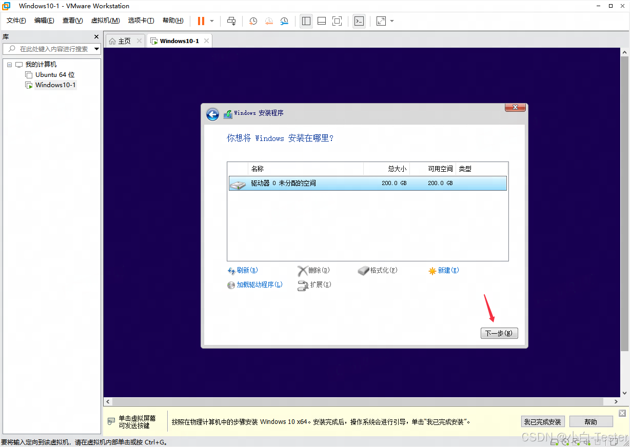Image resolution: width=630 pixels, height=447 pixels.
Task: Click the 名称 column header
Action: pyautogui.click(x=306, y=169)
